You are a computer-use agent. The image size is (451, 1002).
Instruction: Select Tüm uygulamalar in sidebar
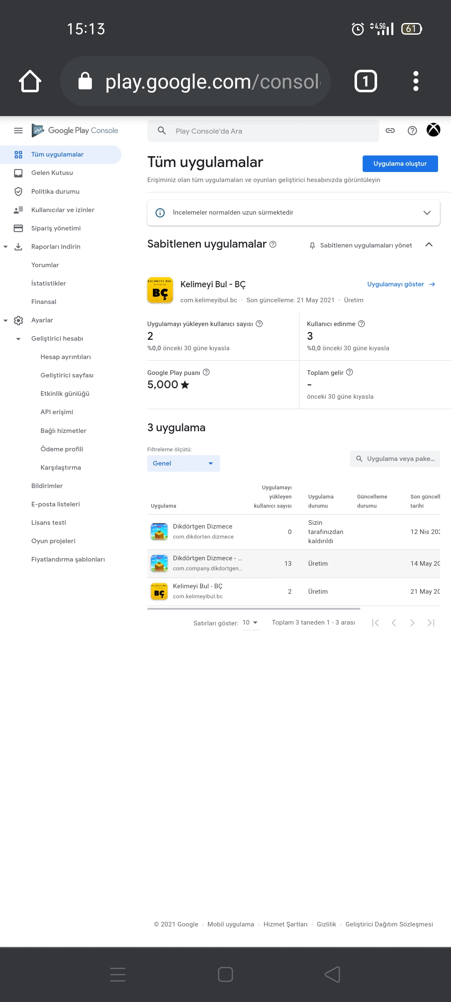click(x=61, y=154)
